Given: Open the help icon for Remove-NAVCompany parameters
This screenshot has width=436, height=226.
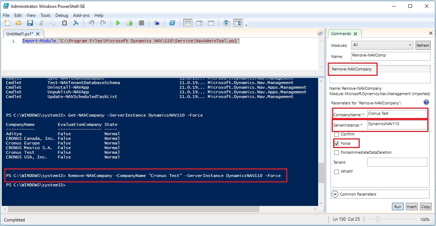Looking at the screenshot, I should tap(426, 103).
